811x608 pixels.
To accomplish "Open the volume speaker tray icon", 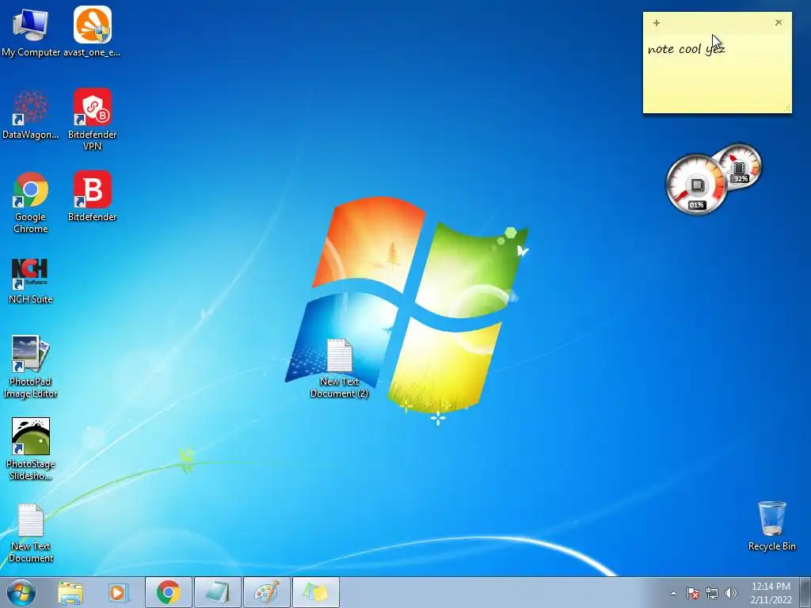I will [731, 593].
